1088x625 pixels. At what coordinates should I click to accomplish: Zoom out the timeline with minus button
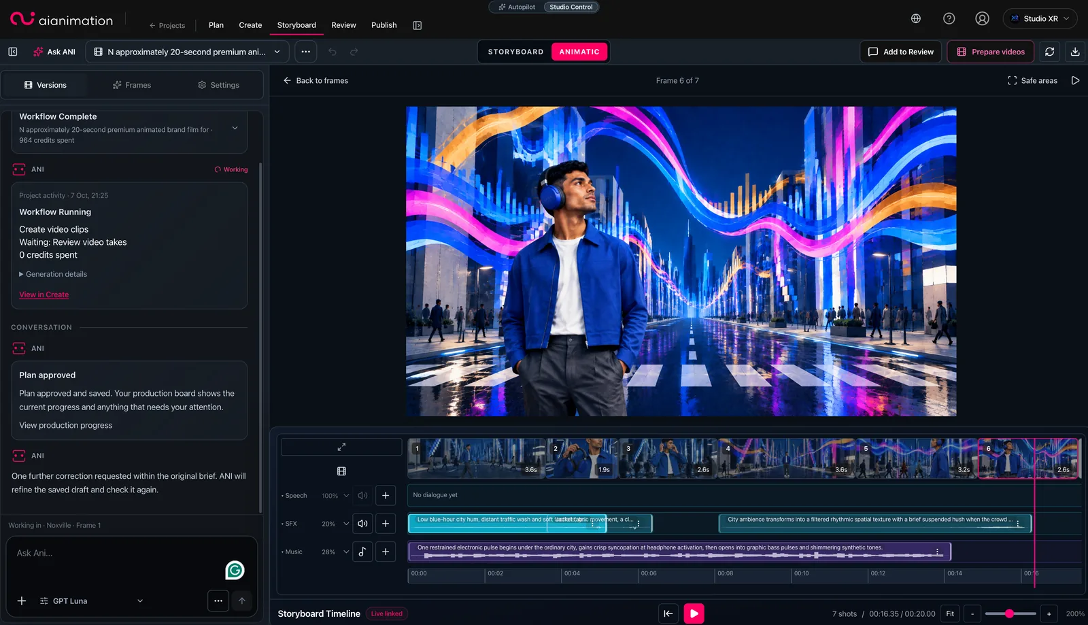(972, 613)
